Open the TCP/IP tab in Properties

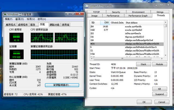click(97, 12)
